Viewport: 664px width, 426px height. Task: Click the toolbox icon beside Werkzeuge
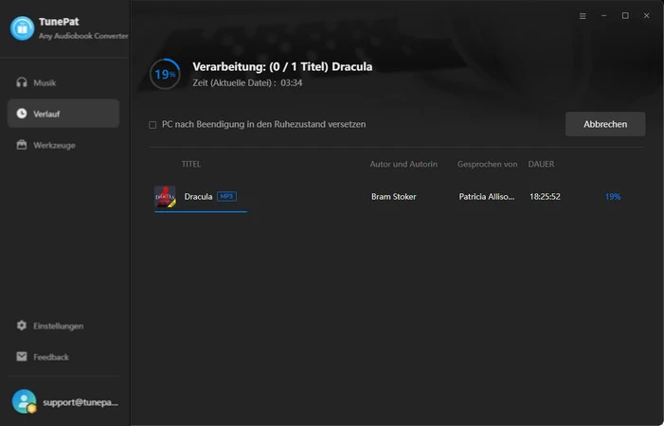(x=22, y=145)
